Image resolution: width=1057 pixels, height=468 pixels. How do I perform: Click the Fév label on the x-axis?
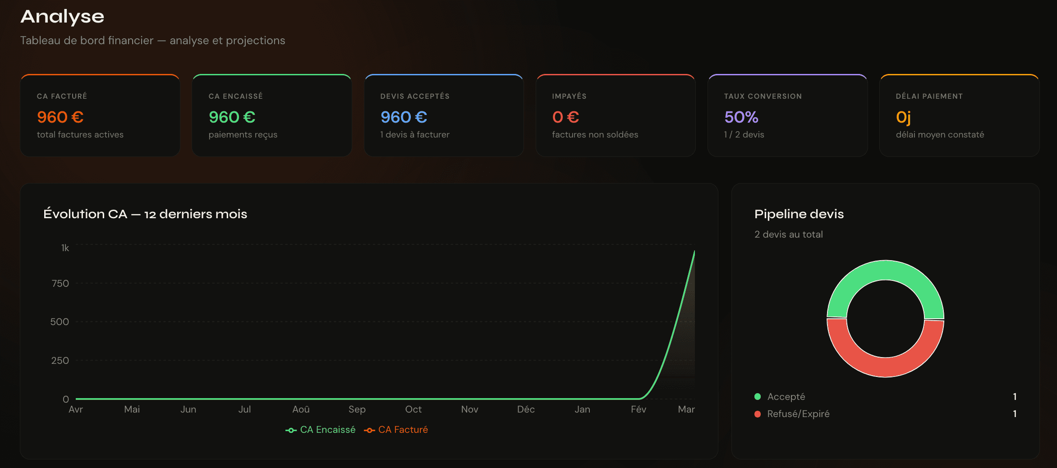tap(638, 409)
